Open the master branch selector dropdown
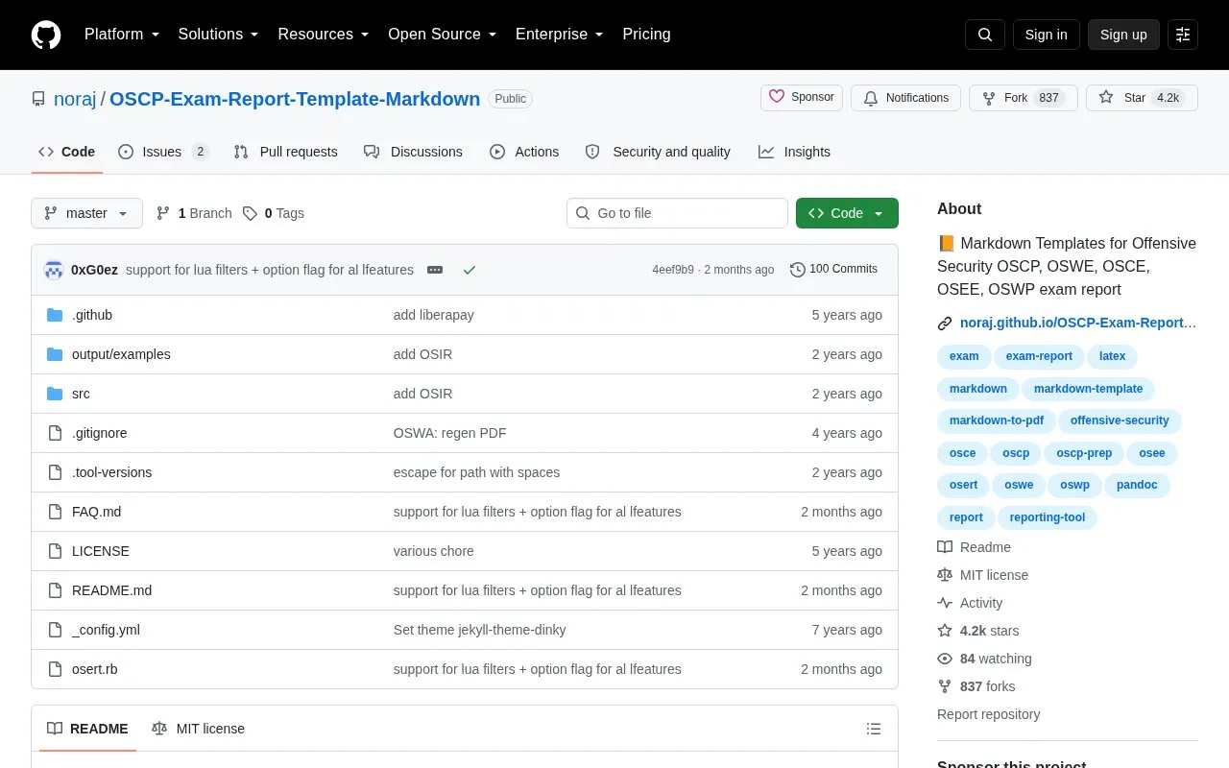 (86, 213)
